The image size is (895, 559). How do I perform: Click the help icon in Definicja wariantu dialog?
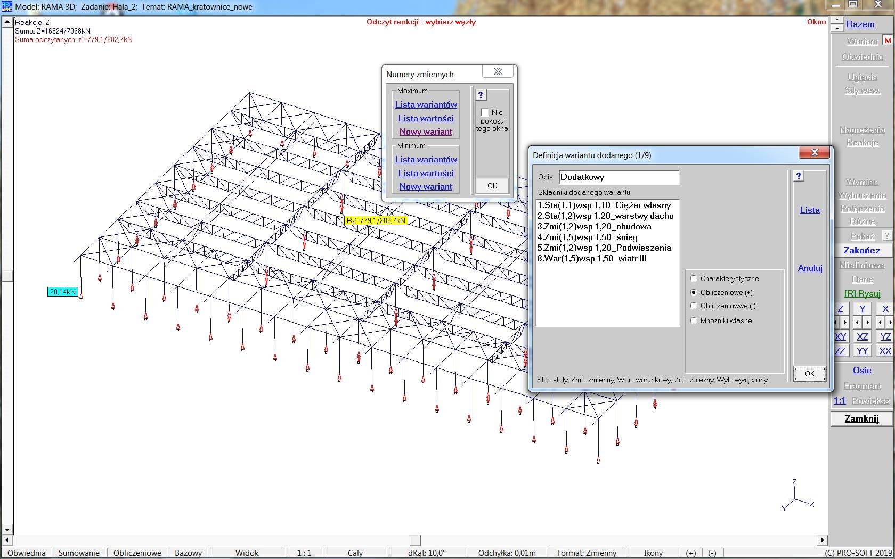click(798, 176)
